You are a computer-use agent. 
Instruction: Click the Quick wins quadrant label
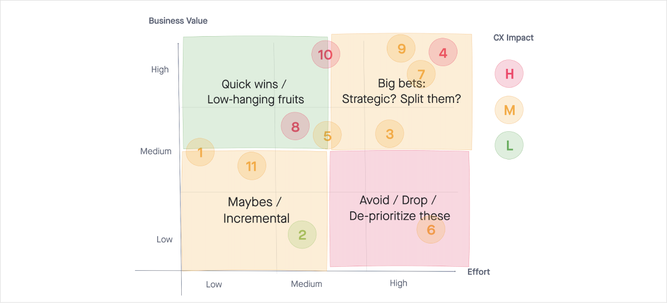pos(255,92)
